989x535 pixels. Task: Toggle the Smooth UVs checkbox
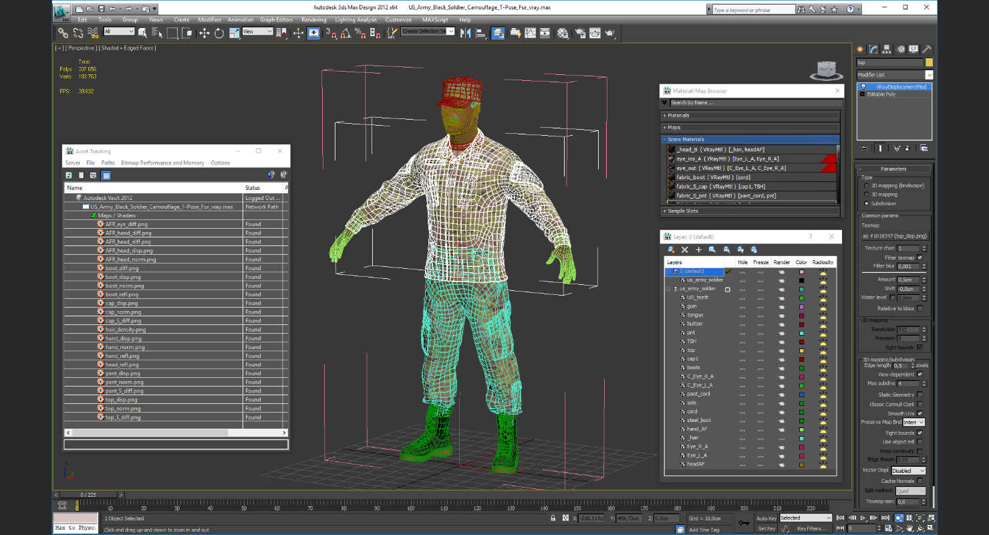(920, 413)
